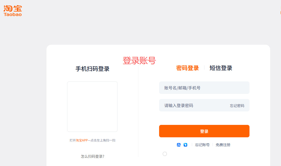This screenshot has width=281, height=166.
Task: Focus the 请输入登录密码 password field
Action: (194, 105)
